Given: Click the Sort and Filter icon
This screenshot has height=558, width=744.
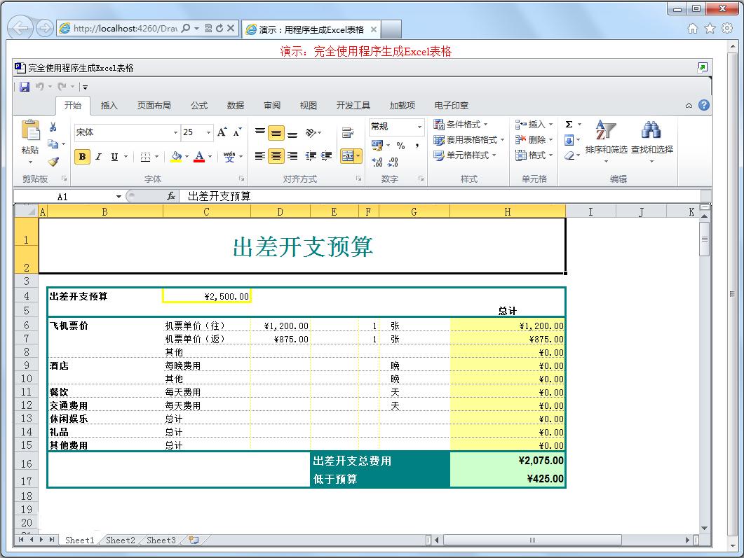Looking at the screenshot, I should coord(605,130).
